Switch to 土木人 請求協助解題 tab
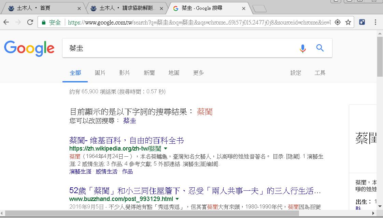Viewport: 383px width, 218px height. 126,8
